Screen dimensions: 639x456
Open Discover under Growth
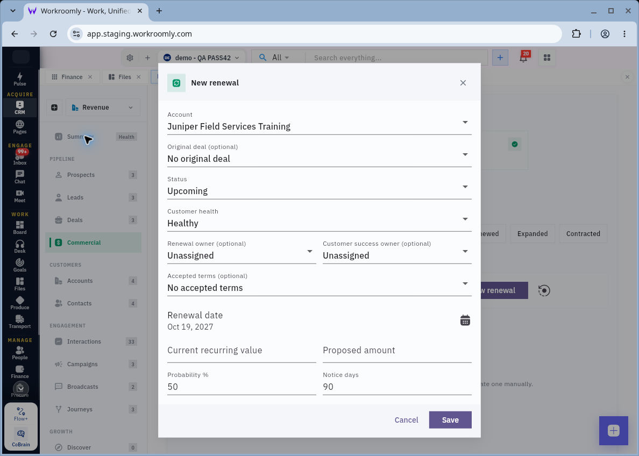click(94, 447)
